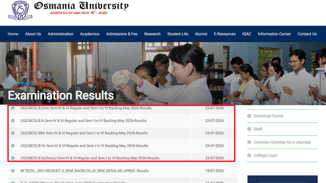Go to the Home menu item
This screenshot has height=183, width=326.
click(13, 34)
